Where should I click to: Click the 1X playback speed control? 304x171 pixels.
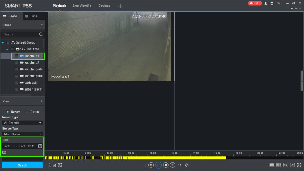[180, 165]
